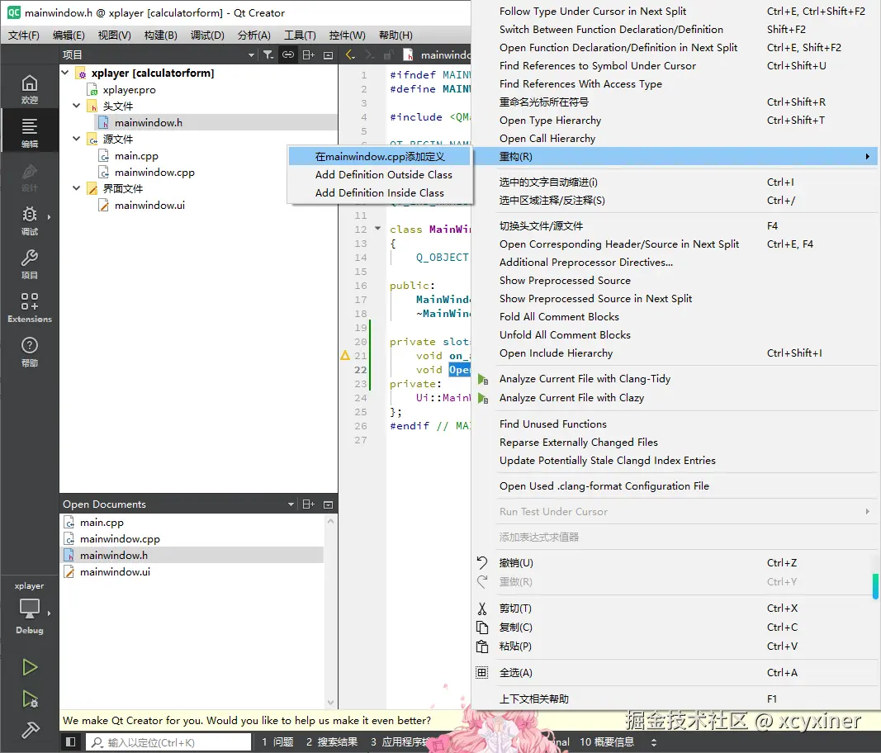Open Extensions mode in sidebar
The width and height of the screenshot is (881, 753).
[29, 308]
